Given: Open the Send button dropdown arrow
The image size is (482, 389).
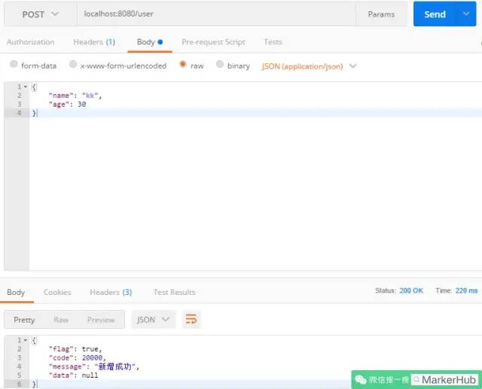Looking at the screenshot, I should point(466,14).
